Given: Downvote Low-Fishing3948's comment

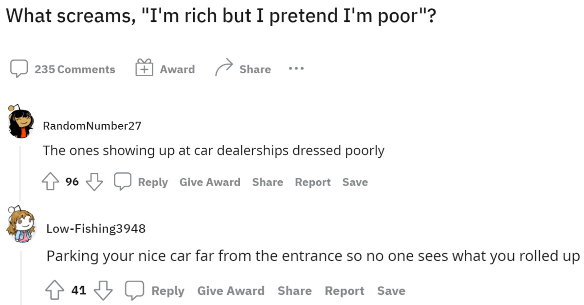Looking at the screenshot, I should (x=104, y=290).
